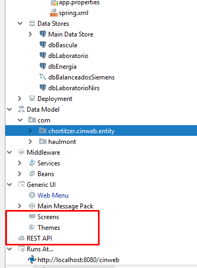
Task: Click the dbLaboratorioNirs elephant icon
Action: 43,88
